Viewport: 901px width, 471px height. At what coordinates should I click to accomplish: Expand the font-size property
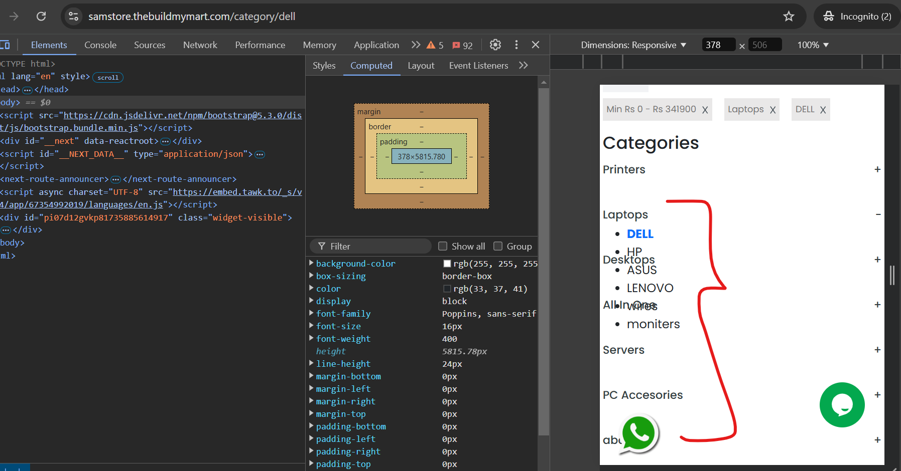pyautogui.click(x=311, y=326)
